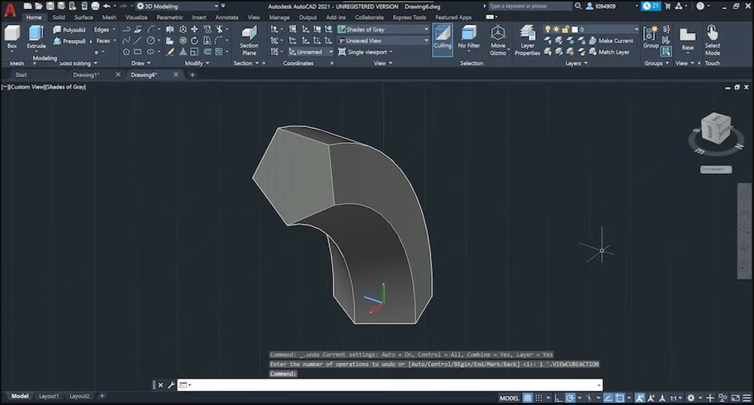
Task: Click the command line input field
Action: 391,385
